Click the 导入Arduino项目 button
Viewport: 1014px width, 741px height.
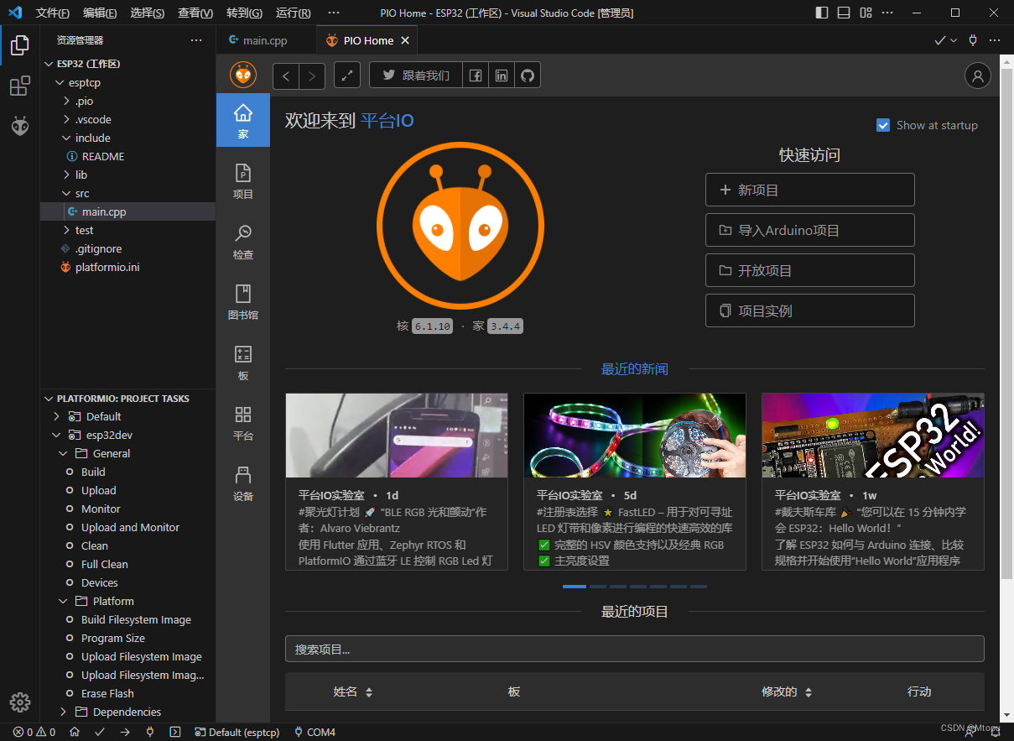pyautogui.click(x=809, y=229)
